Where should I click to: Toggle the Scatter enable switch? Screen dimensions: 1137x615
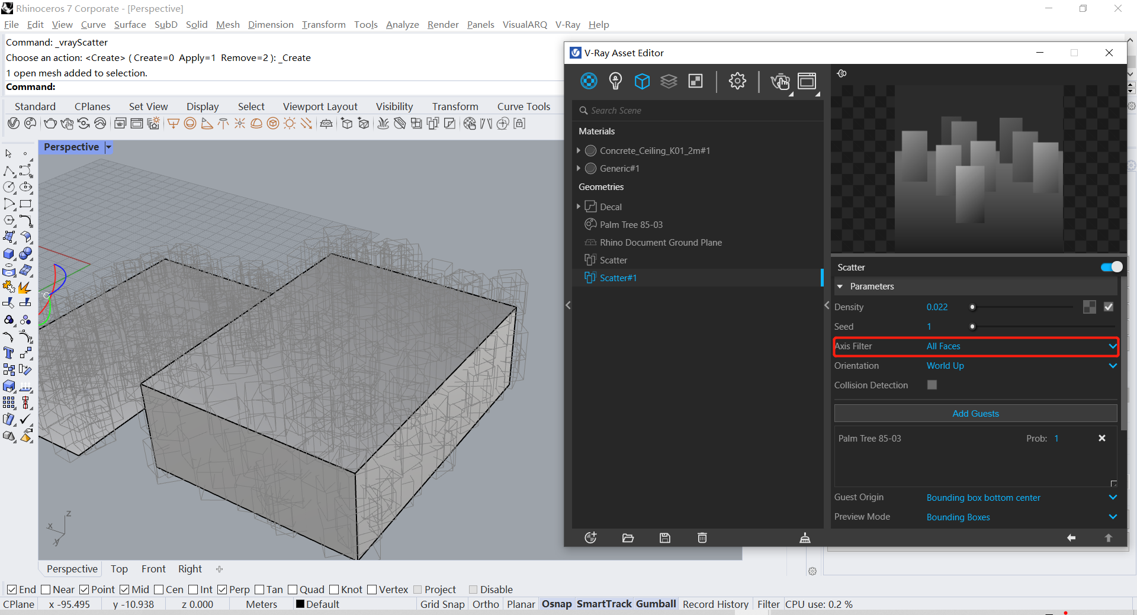[1112, 267]
